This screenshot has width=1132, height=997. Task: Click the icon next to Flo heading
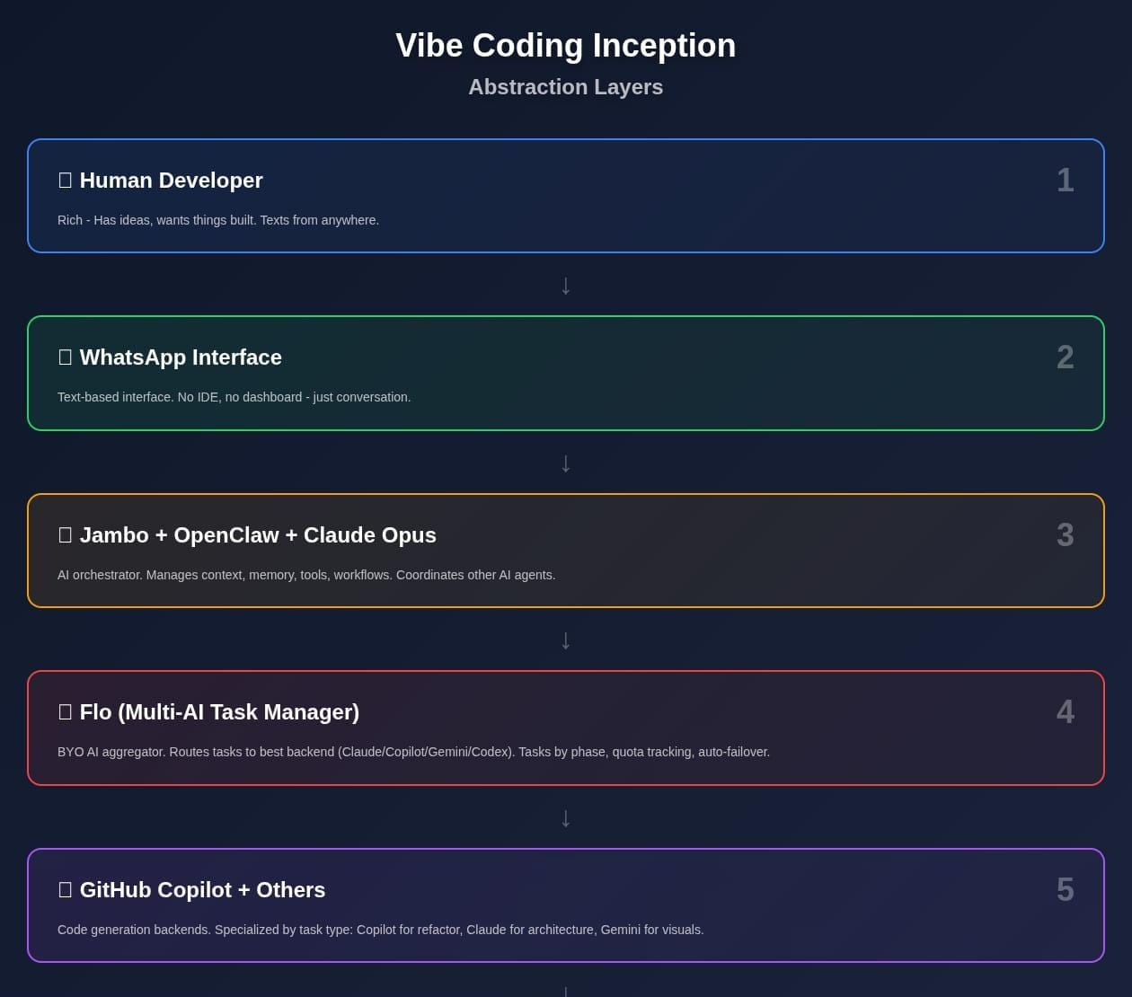[65, 712]
